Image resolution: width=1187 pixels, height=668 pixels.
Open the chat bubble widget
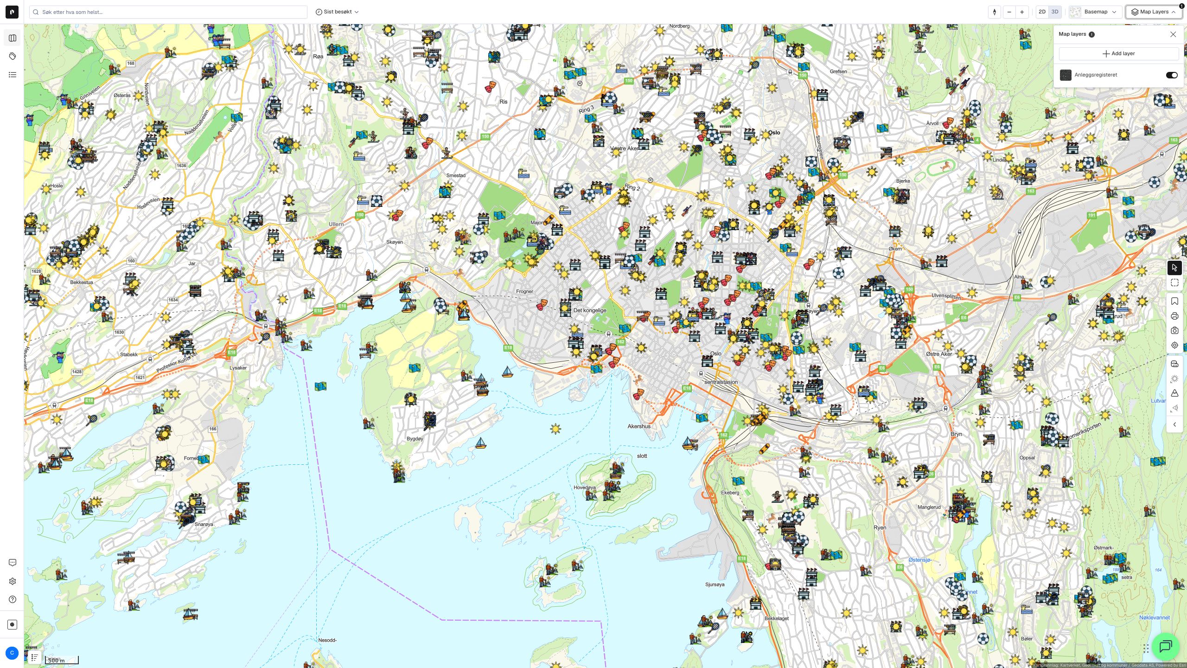pyautogui.click(x=1166, y=646)
